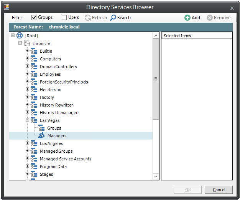This screenshot has height=200, width=240.
Task: Click the OU icon beside Las Vegas
Action: 34,120
